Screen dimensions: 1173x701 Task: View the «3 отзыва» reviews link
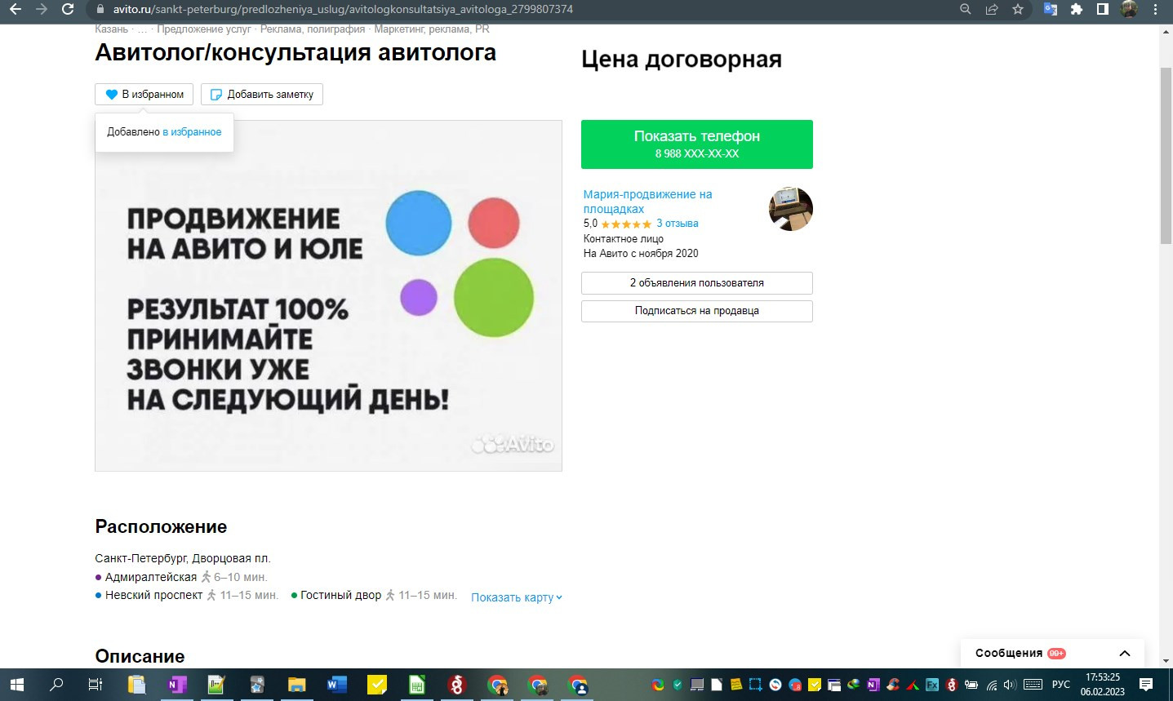click(678, 223)
